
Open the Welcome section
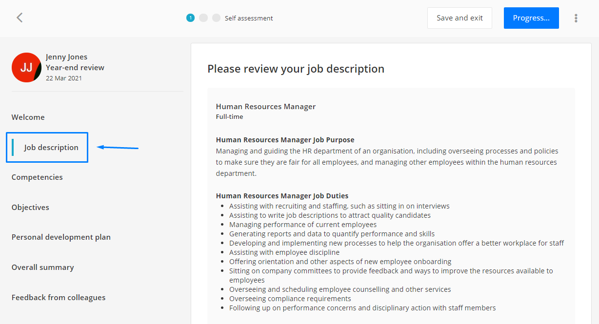28,117
